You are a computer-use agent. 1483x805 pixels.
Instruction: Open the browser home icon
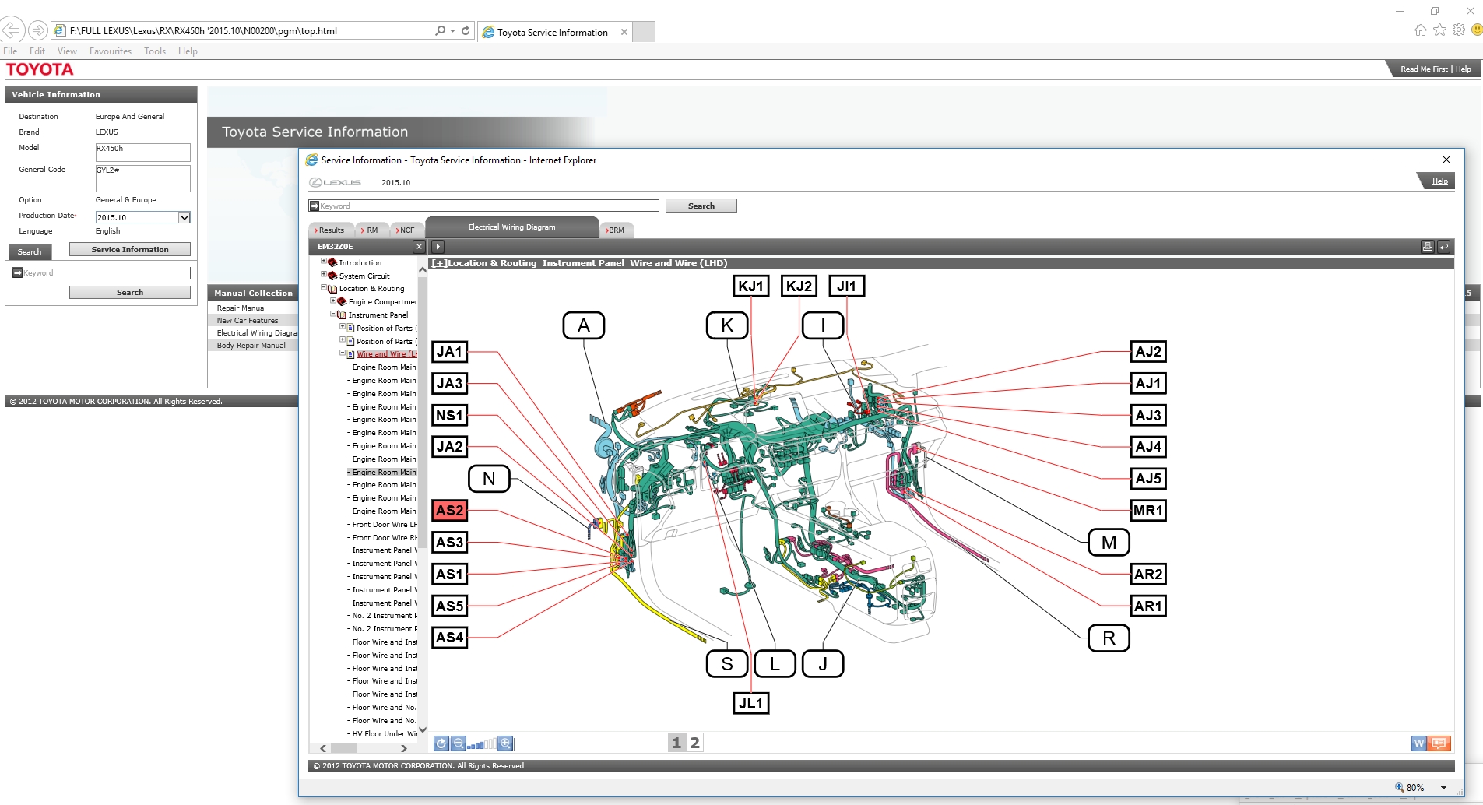(x=1421, y=30)
